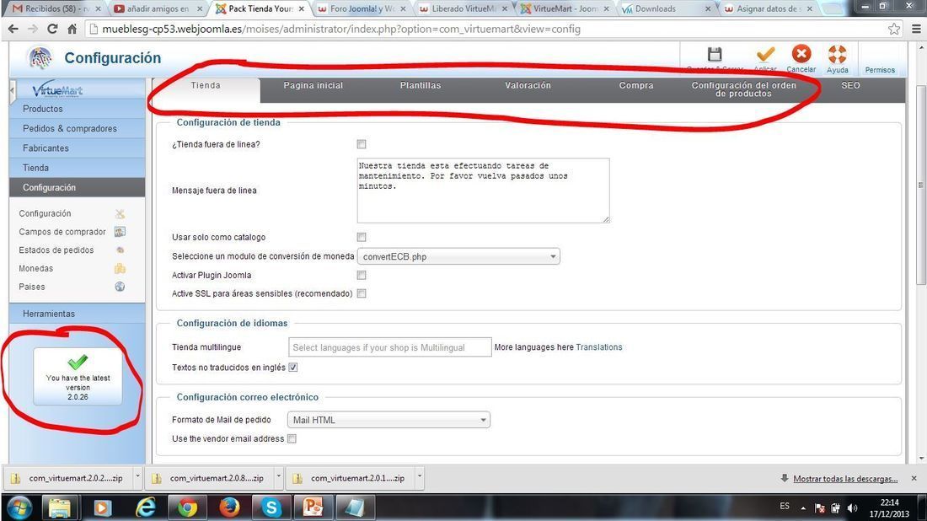The width and height of the screenshot is (927, 521).
Task: Open dropdown arrow for com_virtuemart.2.0.1 download
Action: [420, 476]
